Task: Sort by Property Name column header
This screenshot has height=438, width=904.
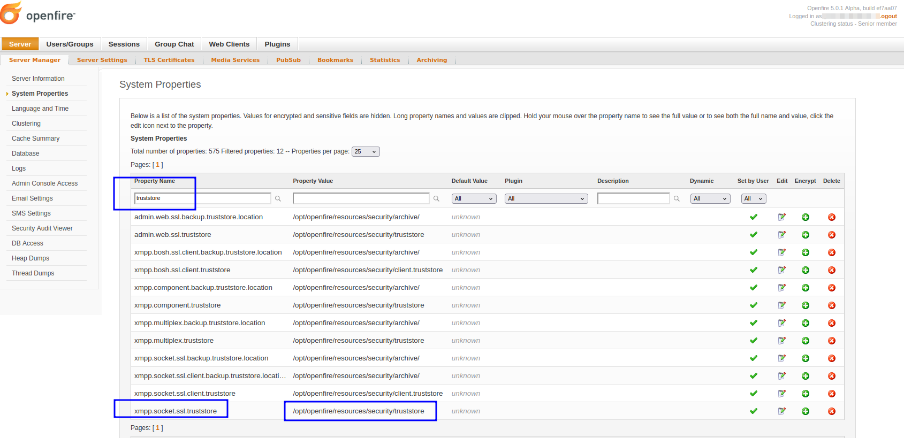Action: tap(155, 181)
